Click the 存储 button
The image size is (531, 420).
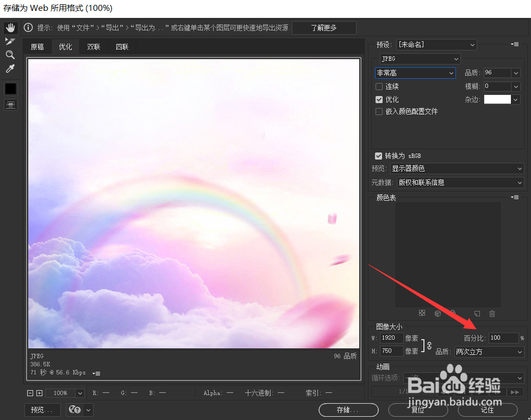click(x=348, y=410)
